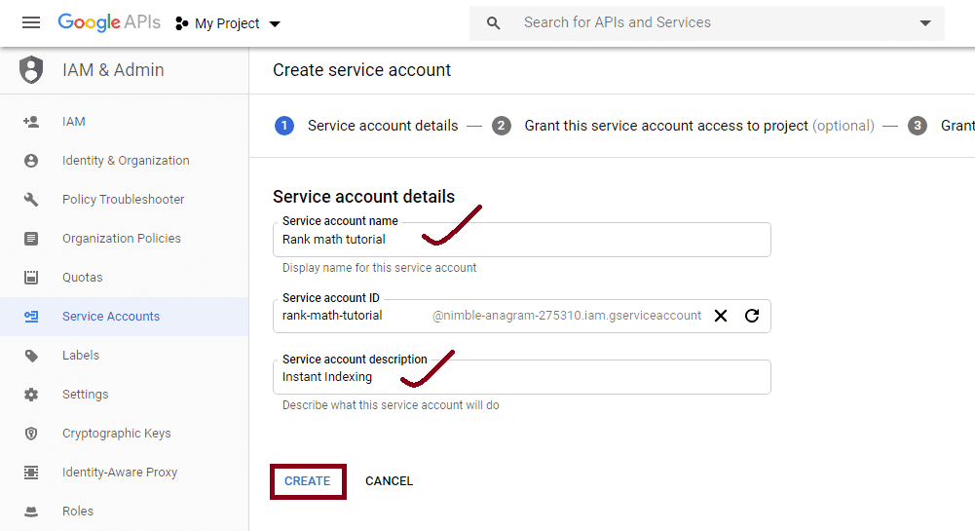Open the Quotas page
Screen dimensions: 975x531
125,278
